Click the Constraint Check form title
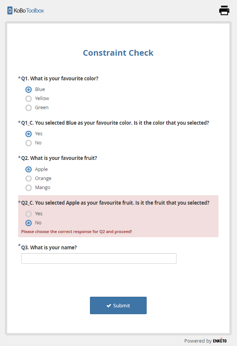Viewport: 237px width, 346px height. pyautogui.click(x=118, y=53)
